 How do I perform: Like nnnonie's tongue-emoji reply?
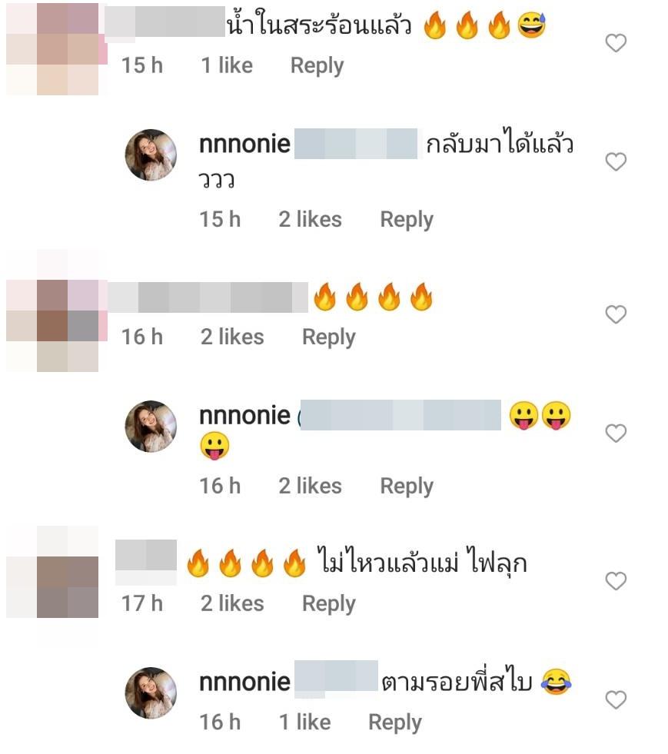tap(616, 433)
